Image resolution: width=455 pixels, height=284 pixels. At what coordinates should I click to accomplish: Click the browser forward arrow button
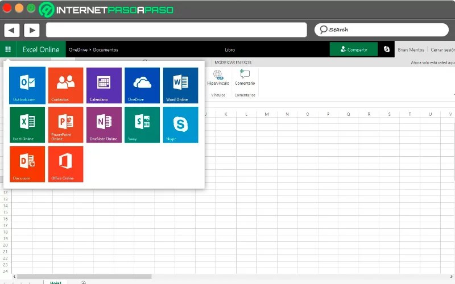[32, 30]
